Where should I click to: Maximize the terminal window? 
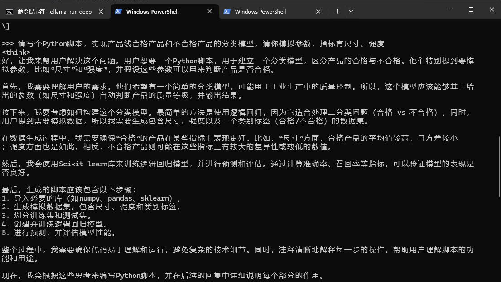(x=471, y=9)
